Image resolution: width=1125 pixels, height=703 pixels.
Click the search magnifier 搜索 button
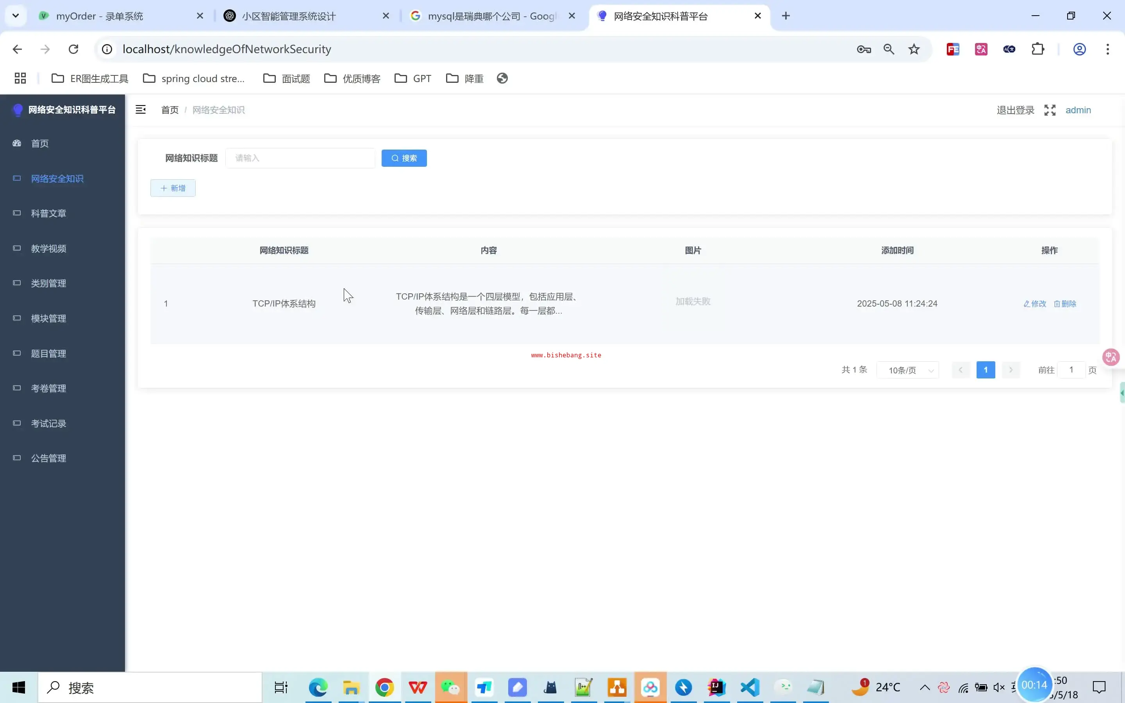click(404, 158)
